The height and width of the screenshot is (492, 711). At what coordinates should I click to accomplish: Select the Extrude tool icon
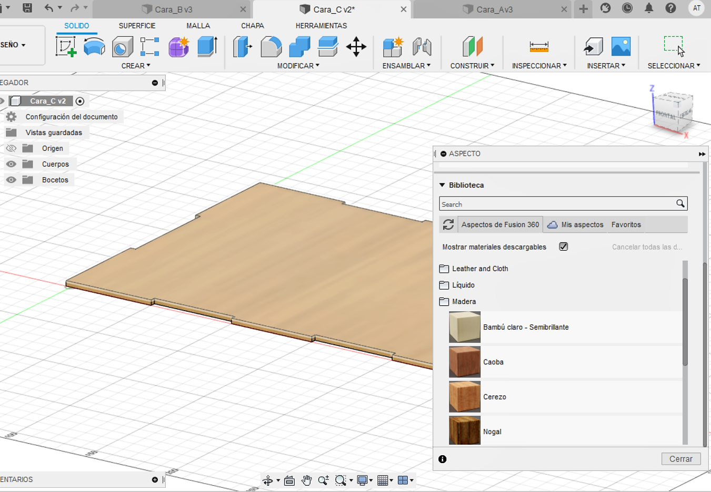[x=207, y=46]
